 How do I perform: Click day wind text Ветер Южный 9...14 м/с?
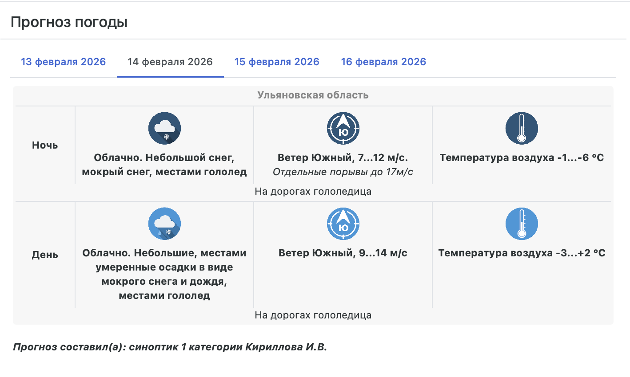point(343,253)
